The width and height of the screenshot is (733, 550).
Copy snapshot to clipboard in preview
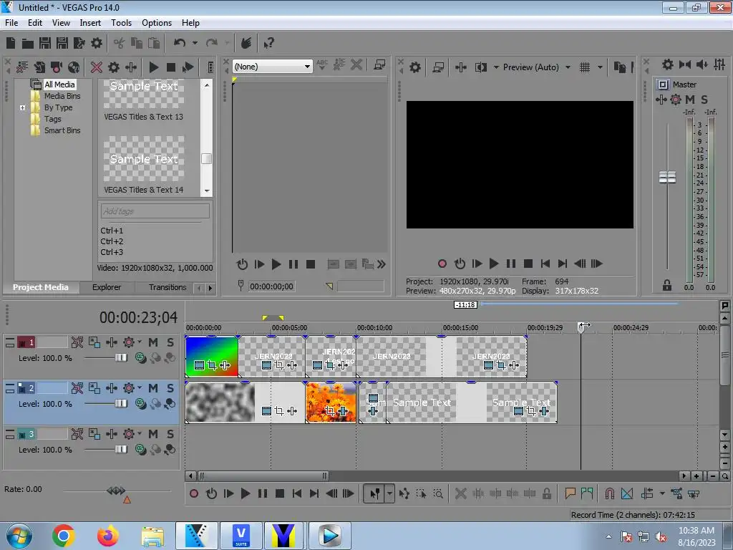[x=619, y=67]
